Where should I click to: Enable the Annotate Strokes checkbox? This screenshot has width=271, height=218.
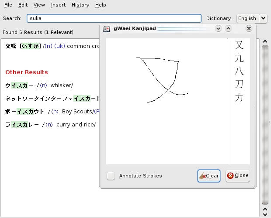pos(111,176)
